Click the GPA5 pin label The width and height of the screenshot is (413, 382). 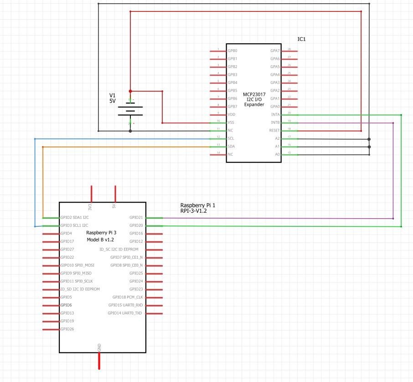(x=275, y=67)
